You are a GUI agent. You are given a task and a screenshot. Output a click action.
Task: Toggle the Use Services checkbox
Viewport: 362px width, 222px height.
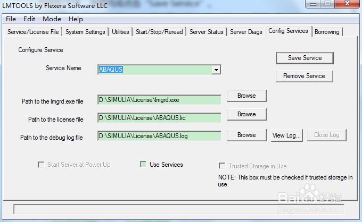coord(143,164)
